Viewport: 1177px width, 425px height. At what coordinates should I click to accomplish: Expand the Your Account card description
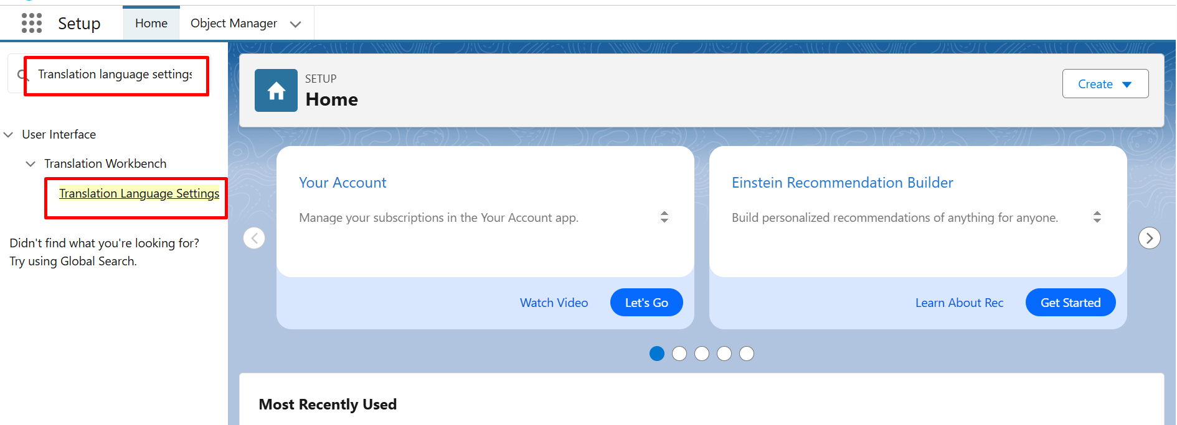[x=664, y=217]
